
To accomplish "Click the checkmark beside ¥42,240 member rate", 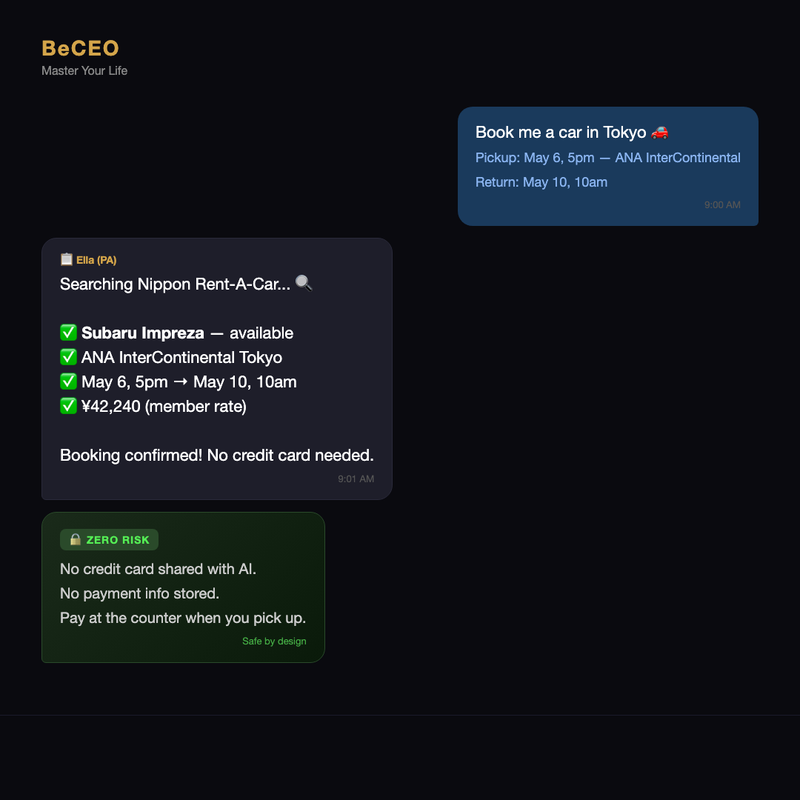I will [x=68, y=406].
